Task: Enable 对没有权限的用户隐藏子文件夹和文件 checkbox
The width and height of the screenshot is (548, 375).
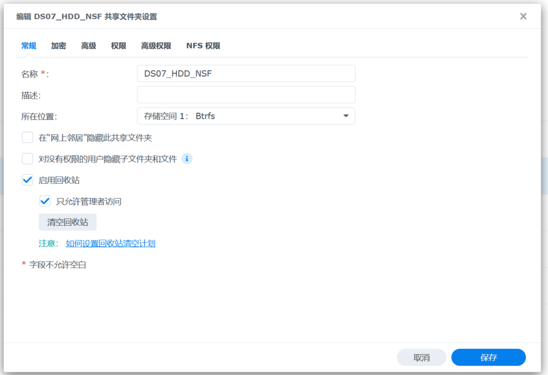Action: (27, 159)
